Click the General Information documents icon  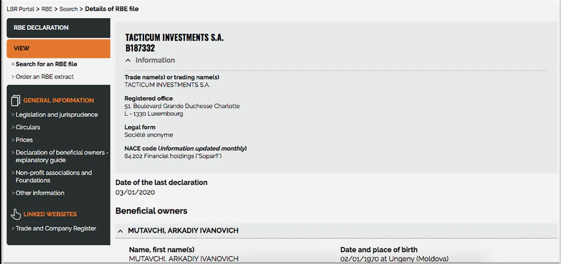[x=16, y=100]
